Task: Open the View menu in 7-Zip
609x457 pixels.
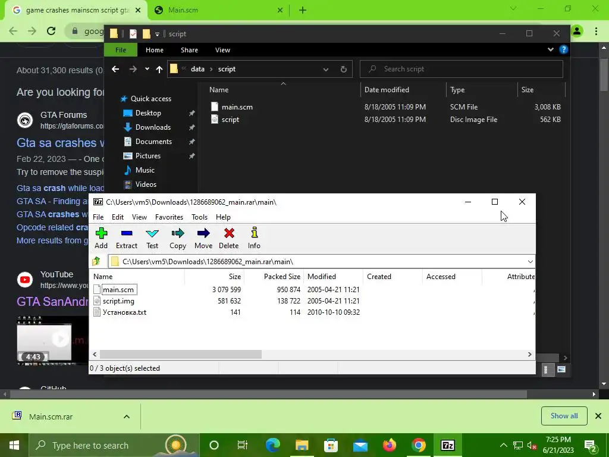Action: [x=139, y=217]
